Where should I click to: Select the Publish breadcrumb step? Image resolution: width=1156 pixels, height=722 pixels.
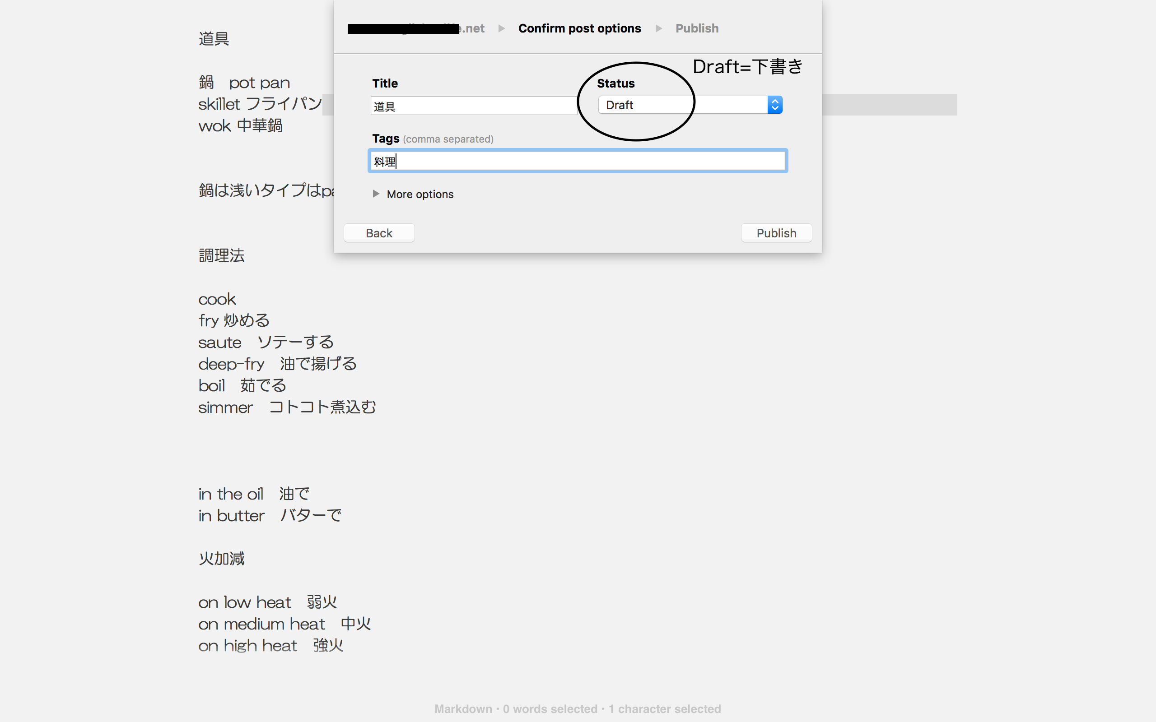696,28
